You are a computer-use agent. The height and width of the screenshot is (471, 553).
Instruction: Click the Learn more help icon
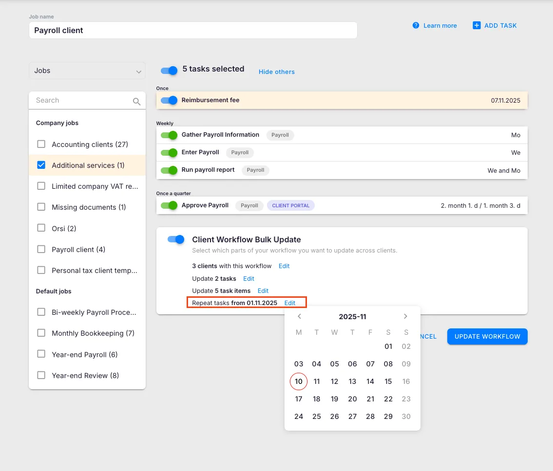coord(416,25)
